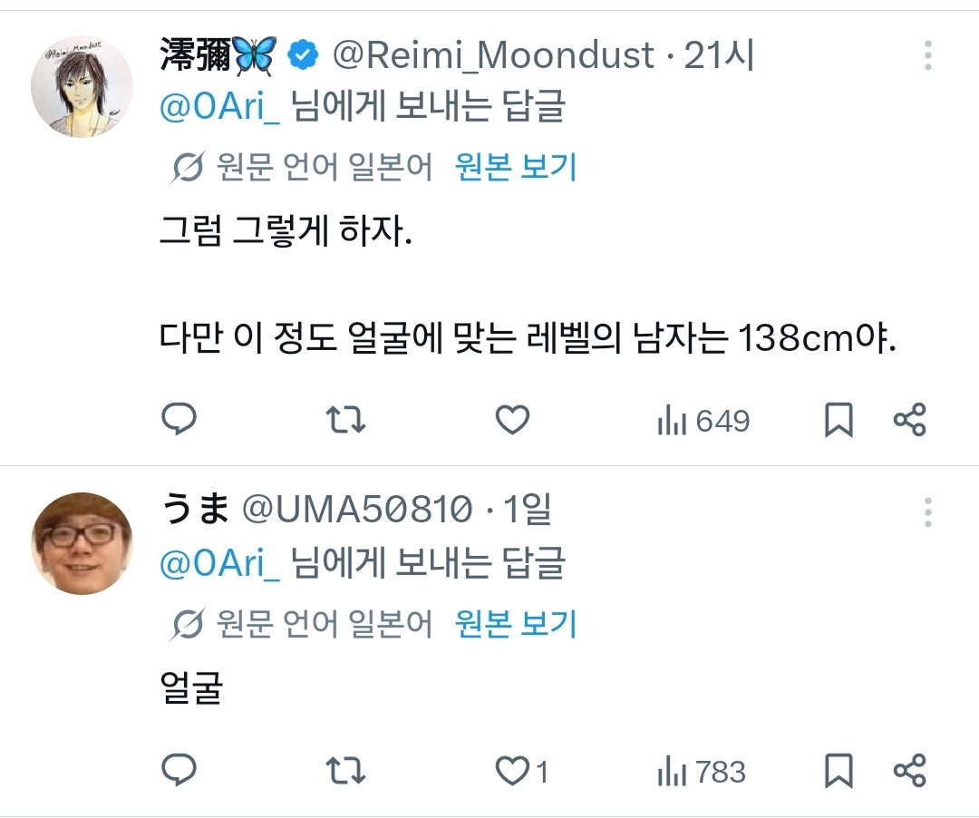Show original Japanese of first tweet
This screenshot has width=979, height=818.
tap(516, 167)
